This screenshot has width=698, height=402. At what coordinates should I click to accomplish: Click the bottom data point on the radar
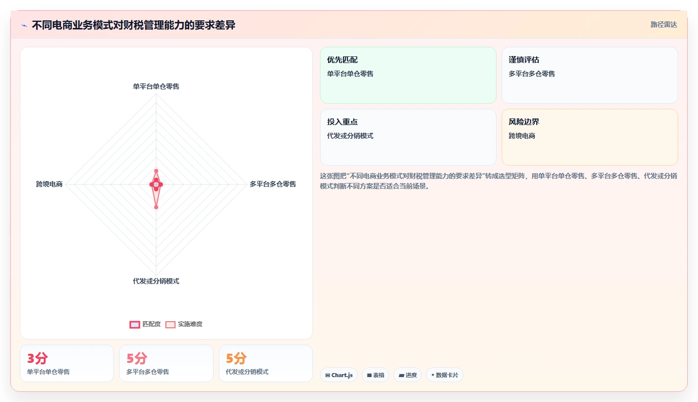coord(156,207)
